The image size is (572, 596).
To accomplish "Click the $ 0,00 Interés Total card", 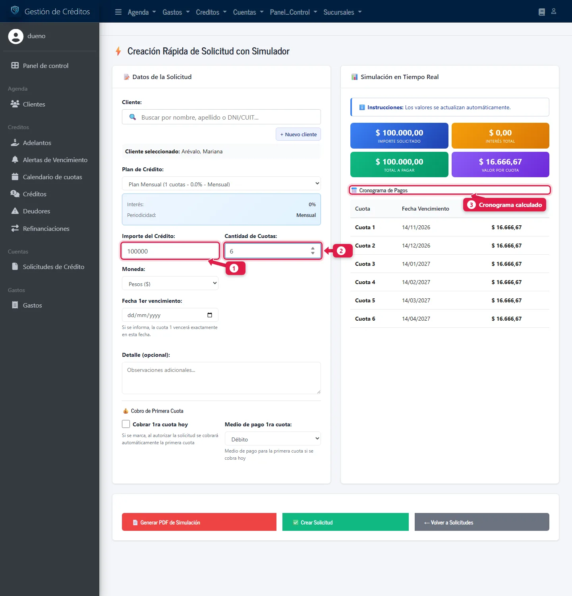I will pos(500,135).
